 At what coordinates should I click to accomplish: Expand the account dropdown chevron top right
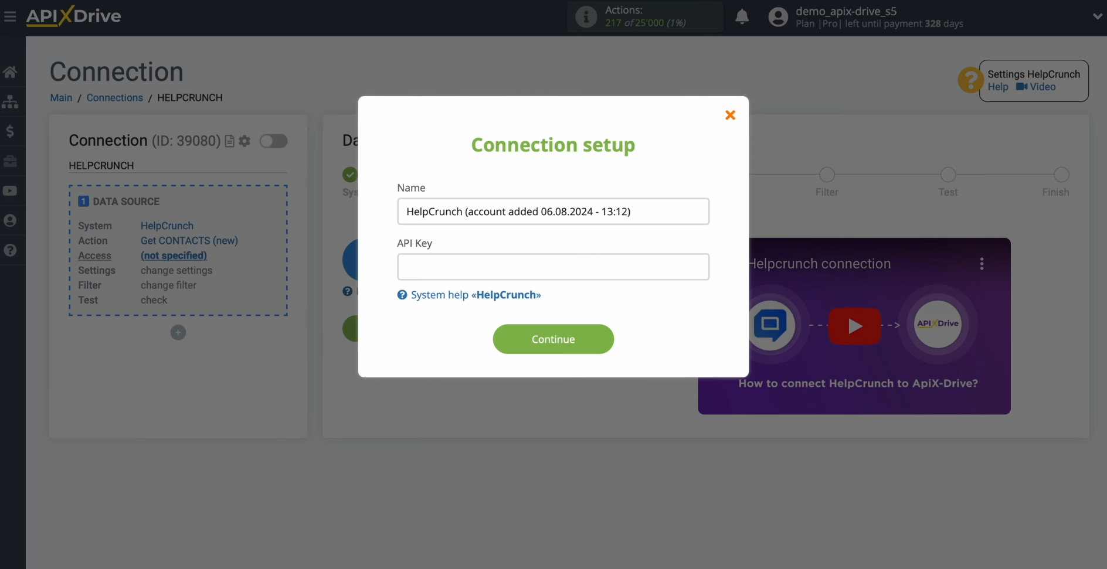point(1098,16)
